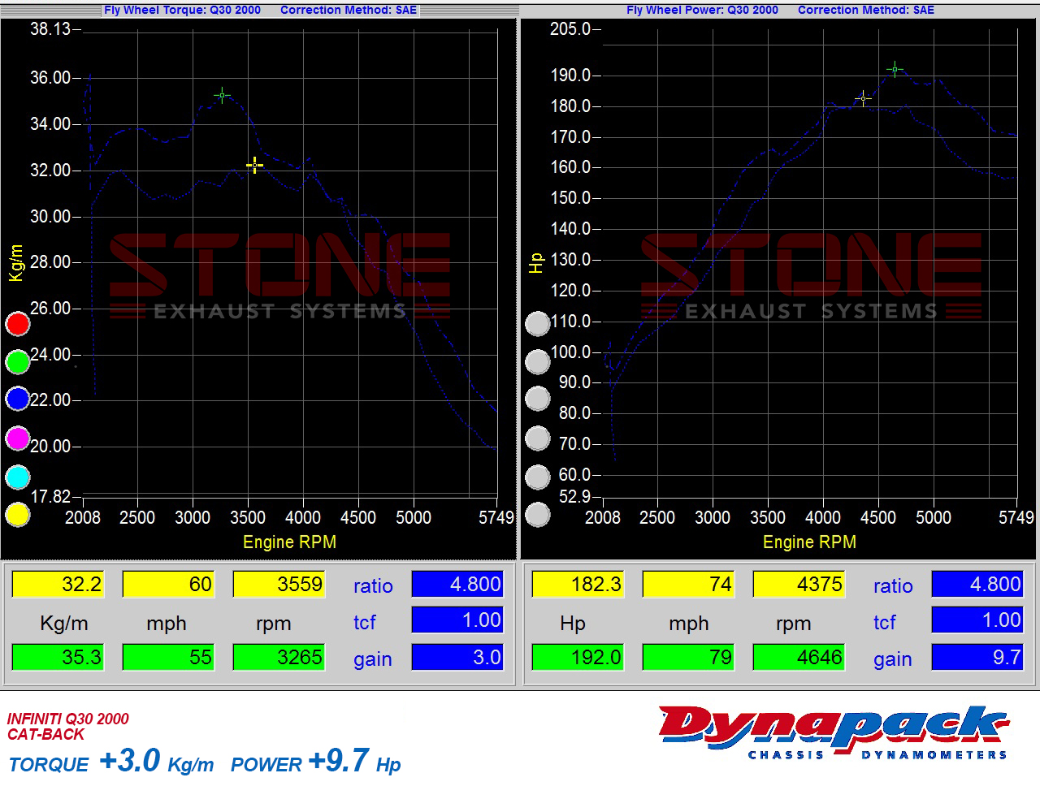Click the yellow run color circle
Viewport: 1040px width, 799px height.
coord(18,515)
